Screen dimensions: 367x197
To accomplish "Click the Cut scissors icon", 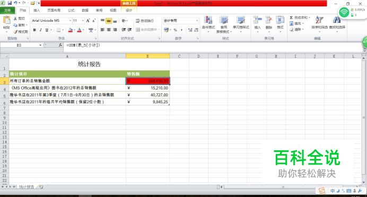I will click(x=15, y=19).
